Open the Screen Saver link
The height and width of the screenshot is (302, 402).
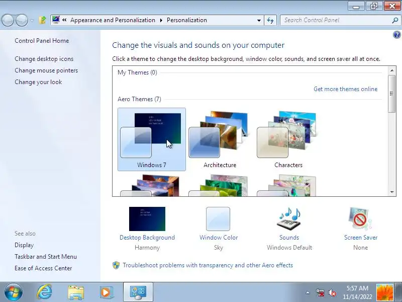coord(361,238)
